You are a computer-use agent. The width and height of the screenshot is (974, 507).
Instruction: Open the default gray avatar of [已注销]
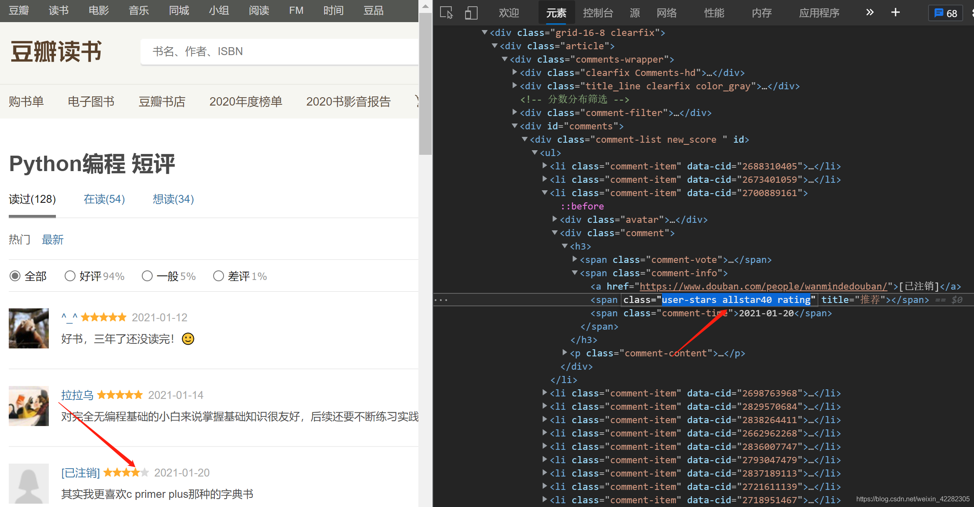(x=29, y=484)
